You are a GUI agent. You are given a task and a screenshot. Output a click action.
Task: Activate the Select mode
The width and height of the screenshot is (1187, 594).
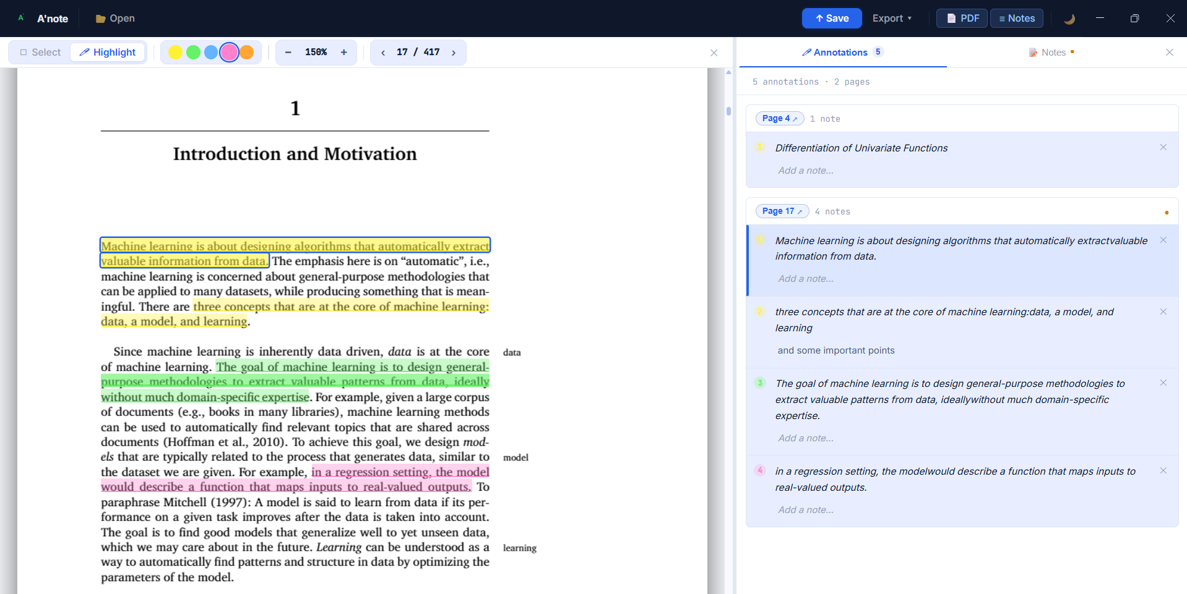coord(40,53)
